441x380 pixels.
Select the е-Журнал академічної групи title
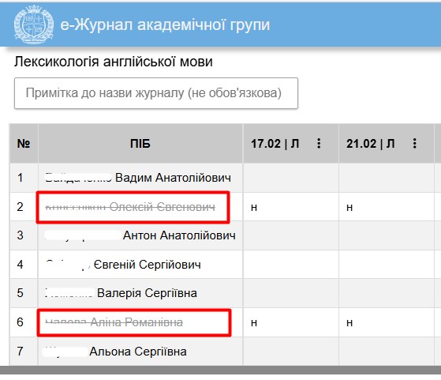tap(165, 24)
